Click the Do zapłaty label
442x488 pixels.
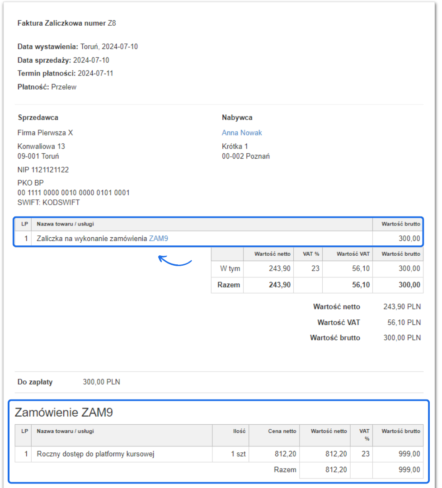(35, 382)
